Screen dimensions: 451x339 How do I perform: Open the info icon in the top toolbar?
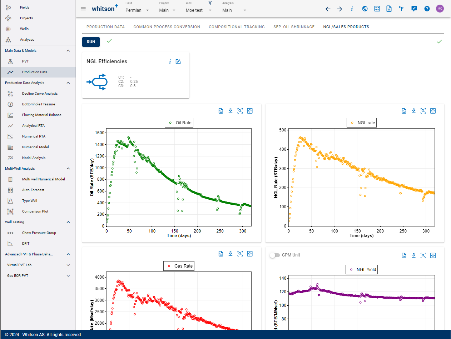(x=352, y=9)
